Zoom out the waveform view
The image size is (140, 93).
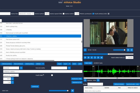(85, 80)
